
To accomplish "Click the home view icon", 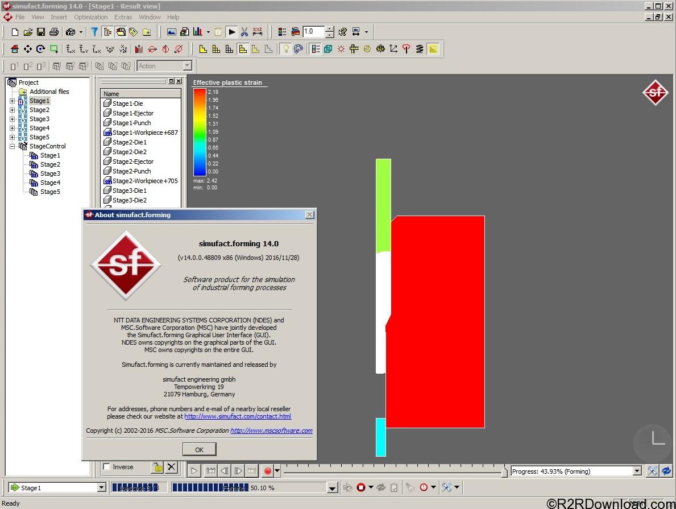I will (x=15, y=49).
